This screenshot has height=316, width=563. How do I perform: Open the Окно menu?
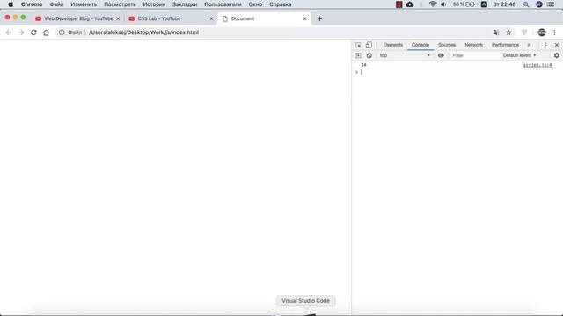click(x=255, y=4)
